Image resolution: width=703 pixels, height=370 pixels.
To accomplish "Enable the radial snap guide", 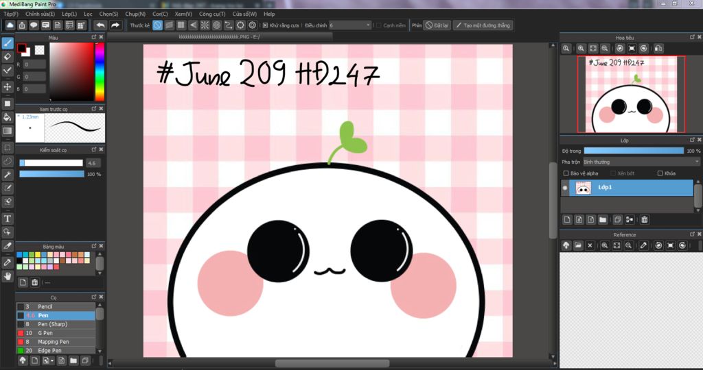I will [205, 25].
